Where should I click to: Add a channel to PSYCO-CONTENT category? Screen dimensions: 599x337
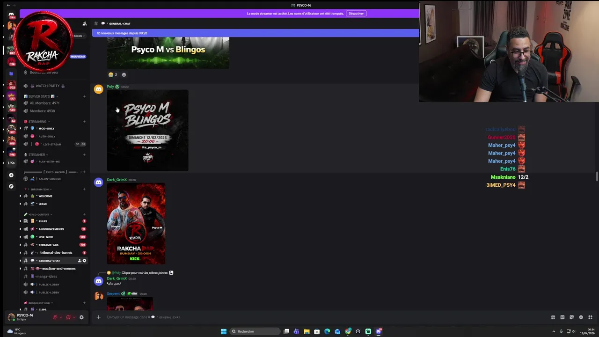pos(84,214)
